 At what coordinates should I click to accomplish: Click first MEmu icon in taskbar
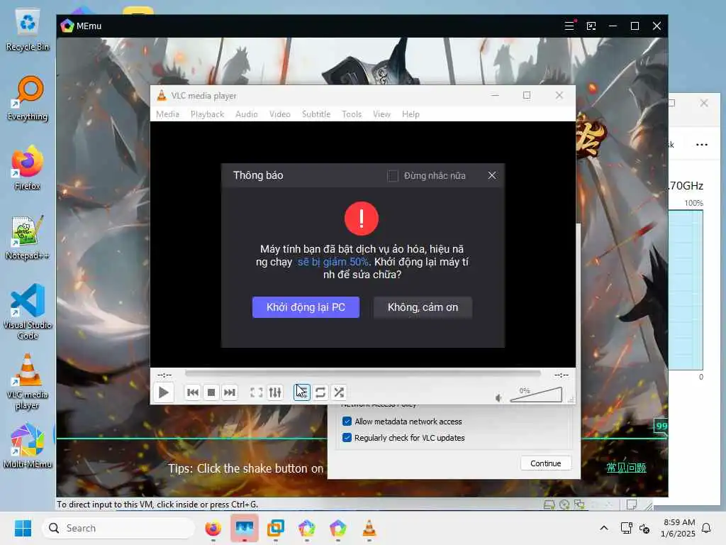306,528
